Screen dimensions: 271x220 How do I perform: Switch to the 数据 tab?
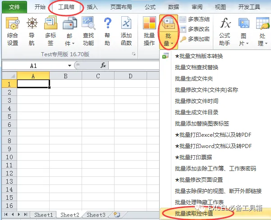click(174, 7)
